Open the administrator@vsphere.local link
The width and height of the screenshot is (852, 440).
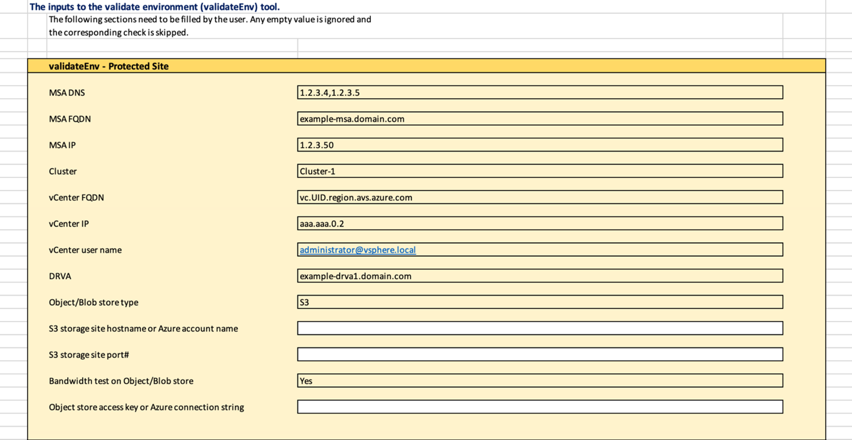pyautogui.click(x=357, y=250)
